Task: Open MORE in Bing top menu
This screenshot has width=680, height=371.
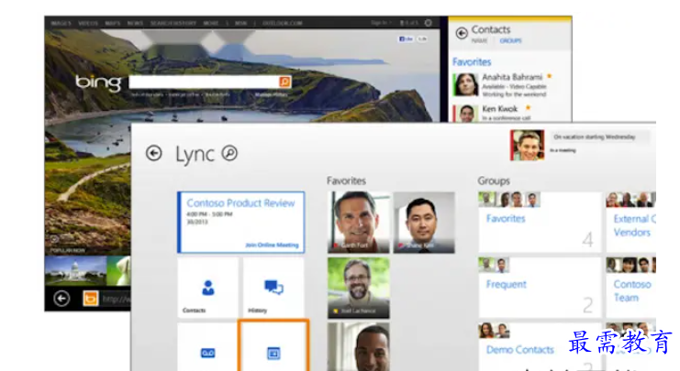Action: tap(211, 24)
